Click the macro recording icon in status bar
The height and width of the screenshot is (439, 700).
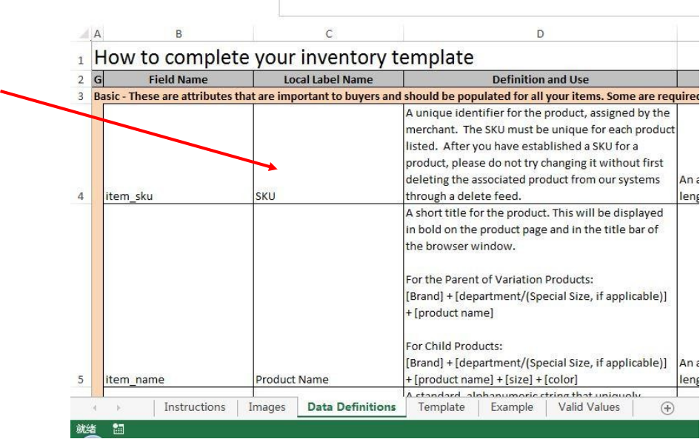click(119, 429)
